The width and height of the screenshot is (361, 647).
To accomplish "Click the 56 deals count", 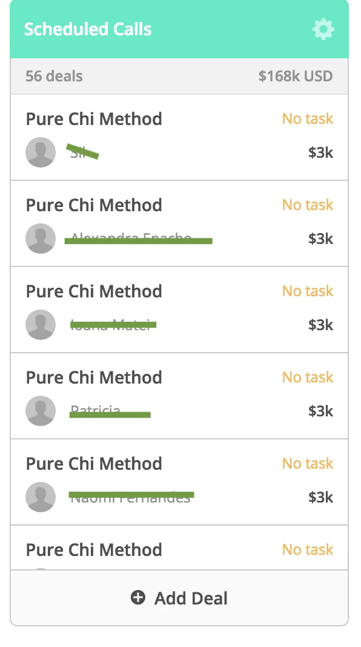I will (54, 76).
